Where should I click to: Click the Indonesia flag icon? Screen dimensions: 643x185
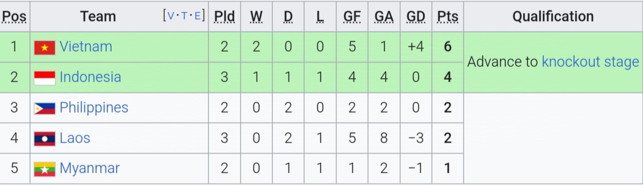45,78
